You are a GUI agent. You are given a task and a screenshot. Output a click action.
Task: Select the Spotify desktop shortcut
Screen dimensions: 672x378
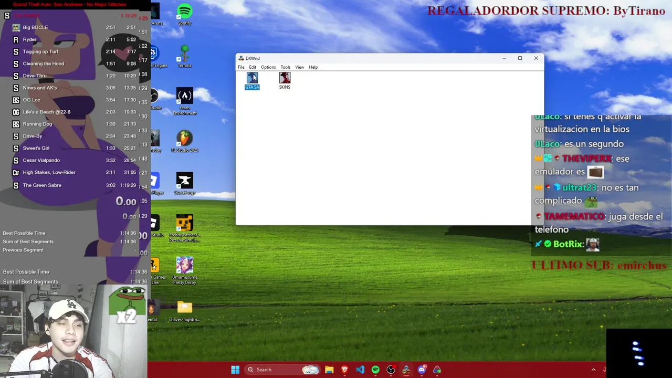tap(184, 15)
